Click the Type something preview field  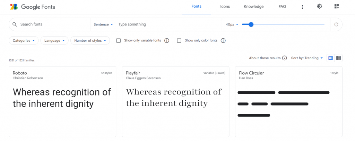pyautogui.click(x=169, y=24)
